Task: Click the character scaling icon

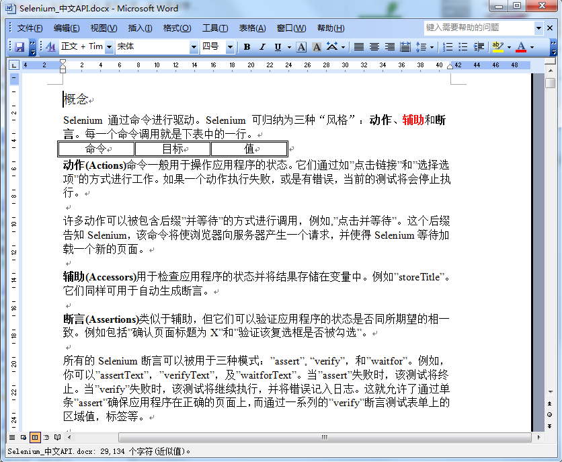Action: coord(332,47)
